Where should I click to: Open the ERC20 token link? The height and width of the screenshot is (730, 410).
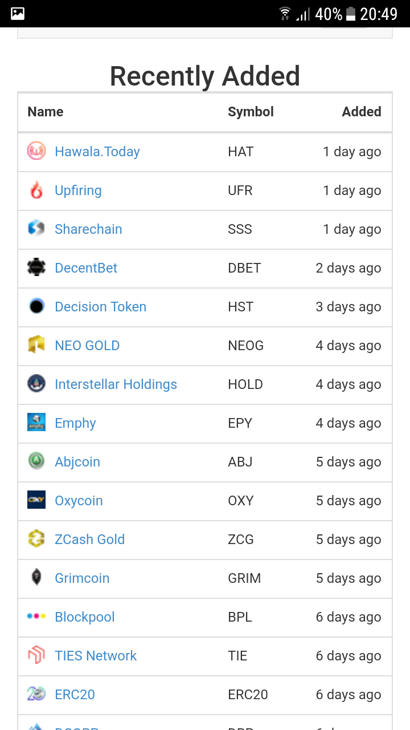[x=75, y=695]
